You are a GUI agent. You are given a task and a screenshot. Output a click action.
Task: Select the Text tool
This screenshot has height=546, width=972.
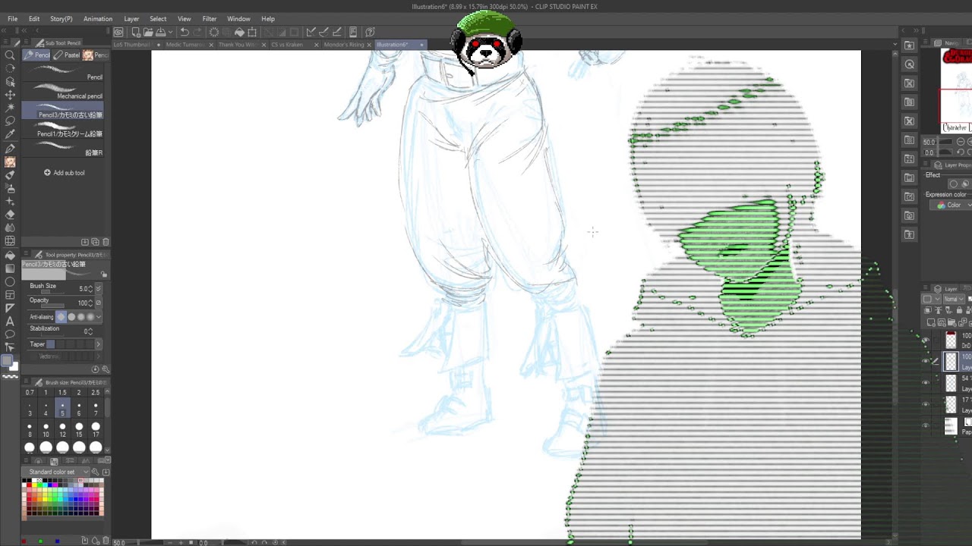[x=10, y=322]
